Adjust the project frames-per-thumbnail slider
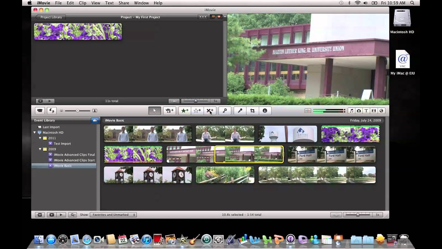 pyautogui.click(x=195, y=101)
